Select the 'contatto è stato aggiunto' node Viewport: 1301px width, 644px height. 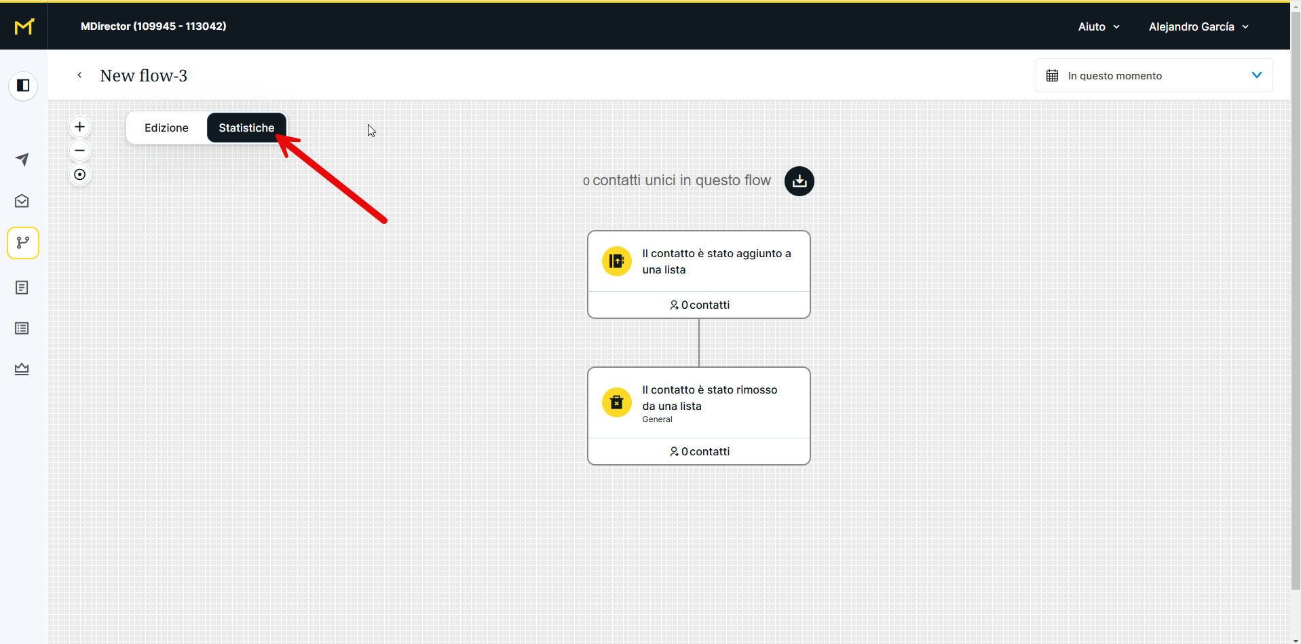tap(698, 262)
